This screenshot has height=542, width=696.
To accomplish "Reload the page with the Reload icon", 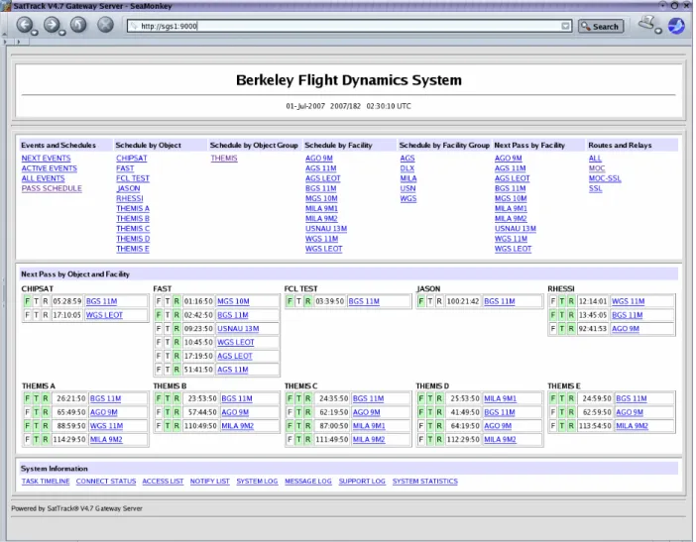I will 78,25.
